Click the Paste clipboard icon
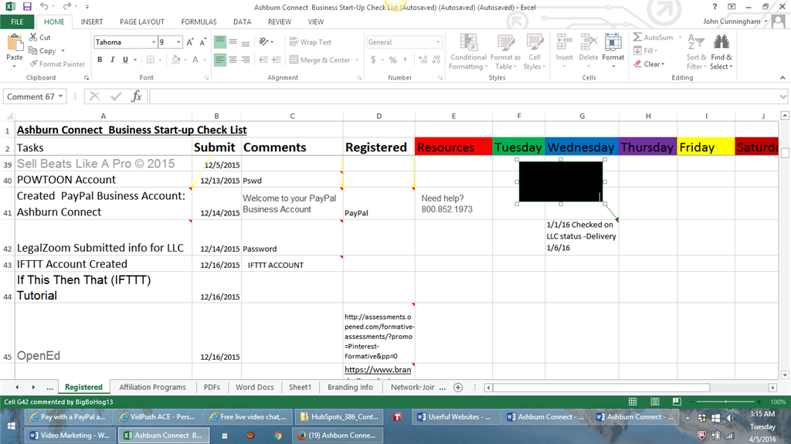This screenshot has width=791, height=444. click(15, 43)
